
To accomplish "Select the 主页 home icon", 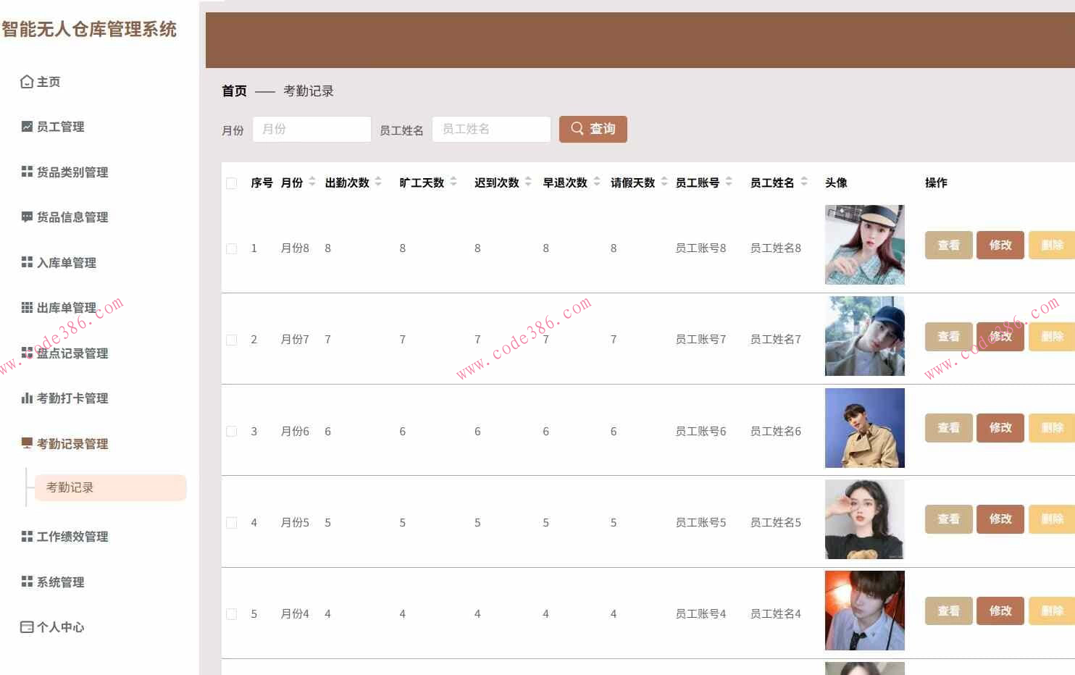I will 27,81.
